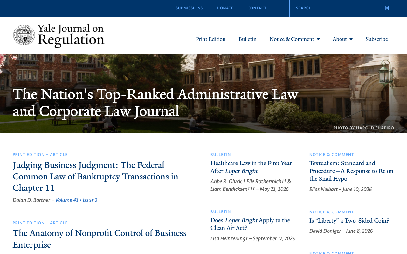Click Print Edition – Article label above Judging Business

point(40,155)
